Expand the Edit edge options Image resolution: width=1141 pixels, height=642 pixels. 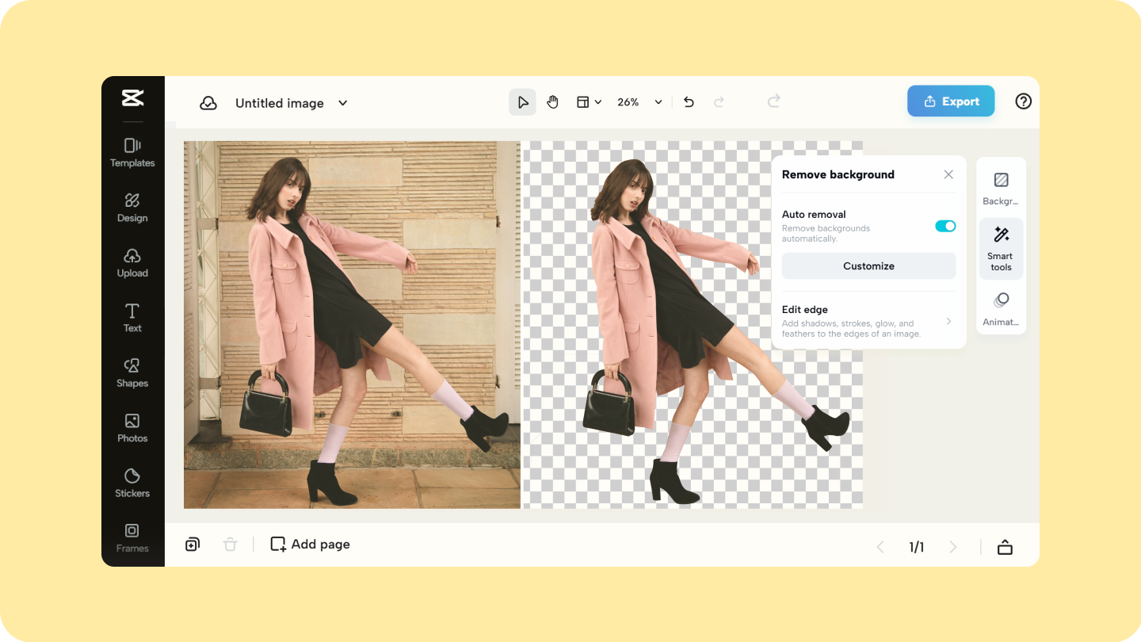pyautogui.click(x=868, y=321)
